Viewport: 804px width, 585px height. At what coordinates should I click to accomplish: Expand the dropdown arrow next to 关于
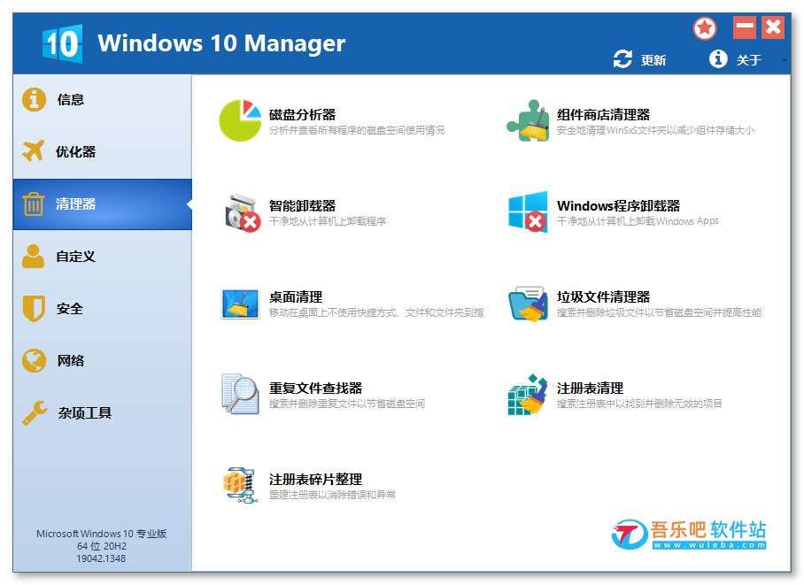point(784,60)
